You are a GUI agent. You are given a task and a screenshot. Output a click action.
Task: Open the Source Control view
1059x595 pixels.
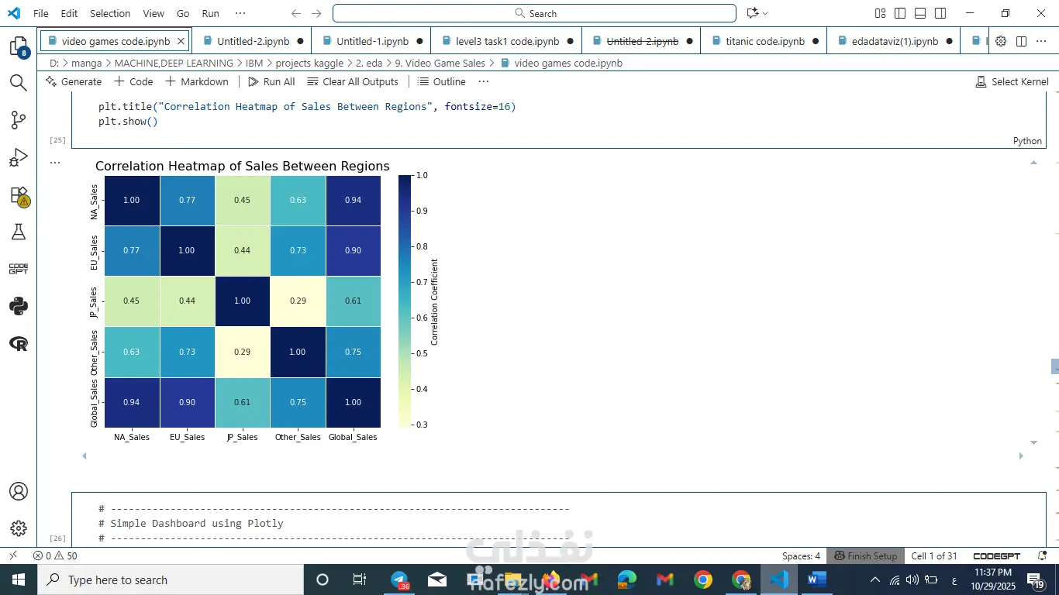19,120
